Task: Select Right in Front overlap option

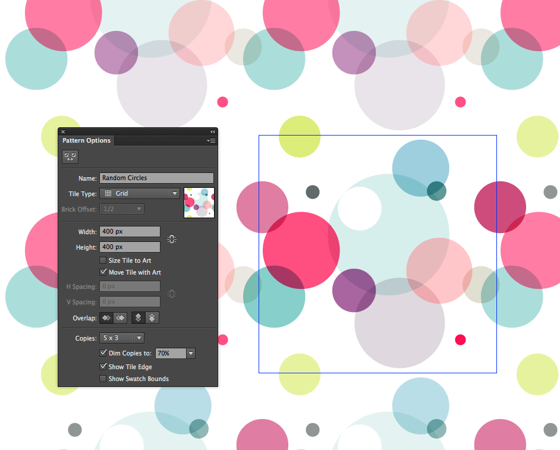Action: coord(120,318)
